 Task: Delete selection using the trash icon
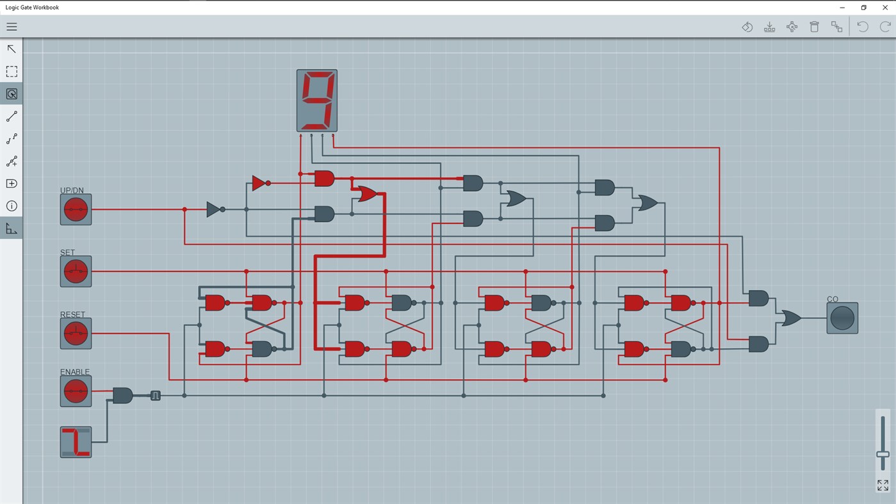tap(814, 26)
